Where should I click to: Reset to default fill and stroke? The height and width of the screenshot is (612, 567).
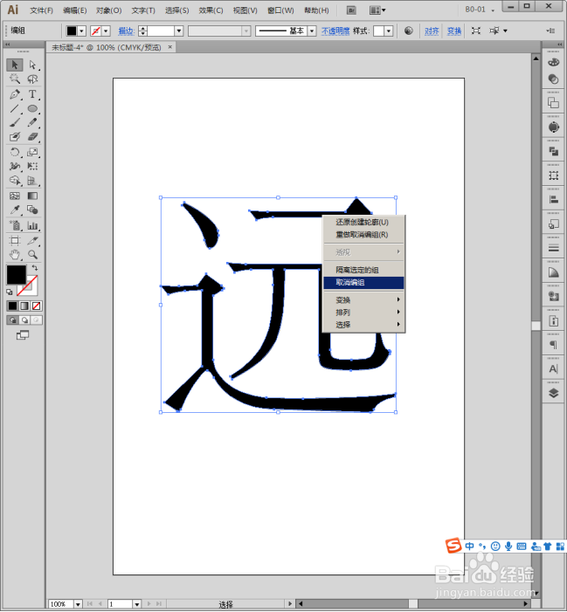10,292
